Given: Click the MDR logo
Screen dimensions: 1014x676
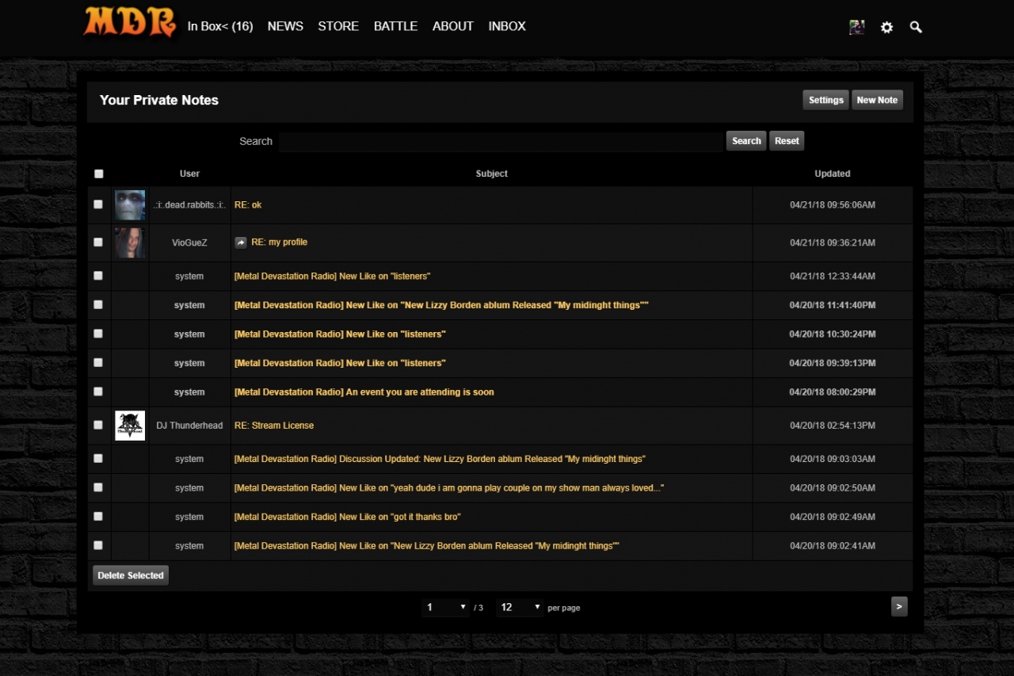Looking at the screenshot, I should tap(129, 22).
